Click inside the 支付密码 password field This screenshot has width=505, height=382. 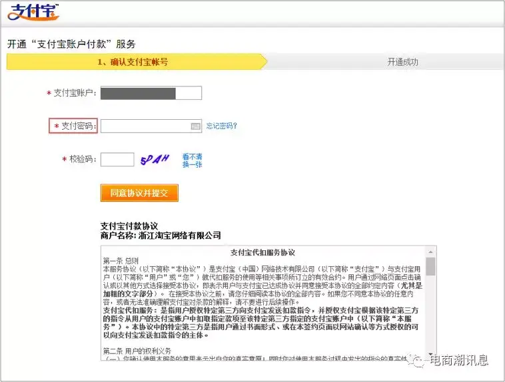(145, 126)
